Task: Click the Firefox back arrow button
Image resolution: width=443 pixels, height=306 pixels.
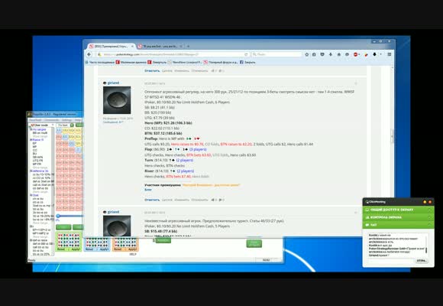Action: point(89,54)
